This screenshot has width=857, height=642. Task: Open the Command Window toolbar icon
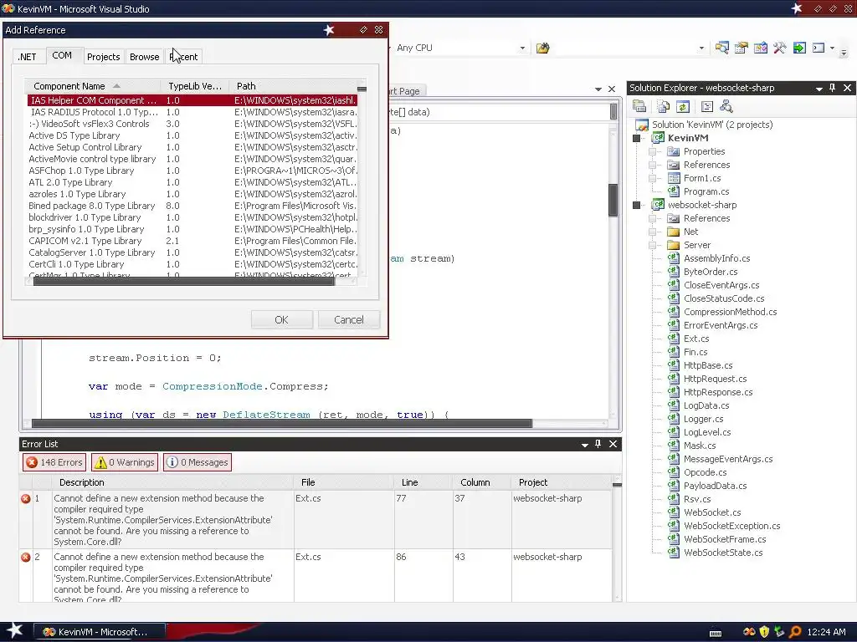pyautogui.click(x=819, y=48)
